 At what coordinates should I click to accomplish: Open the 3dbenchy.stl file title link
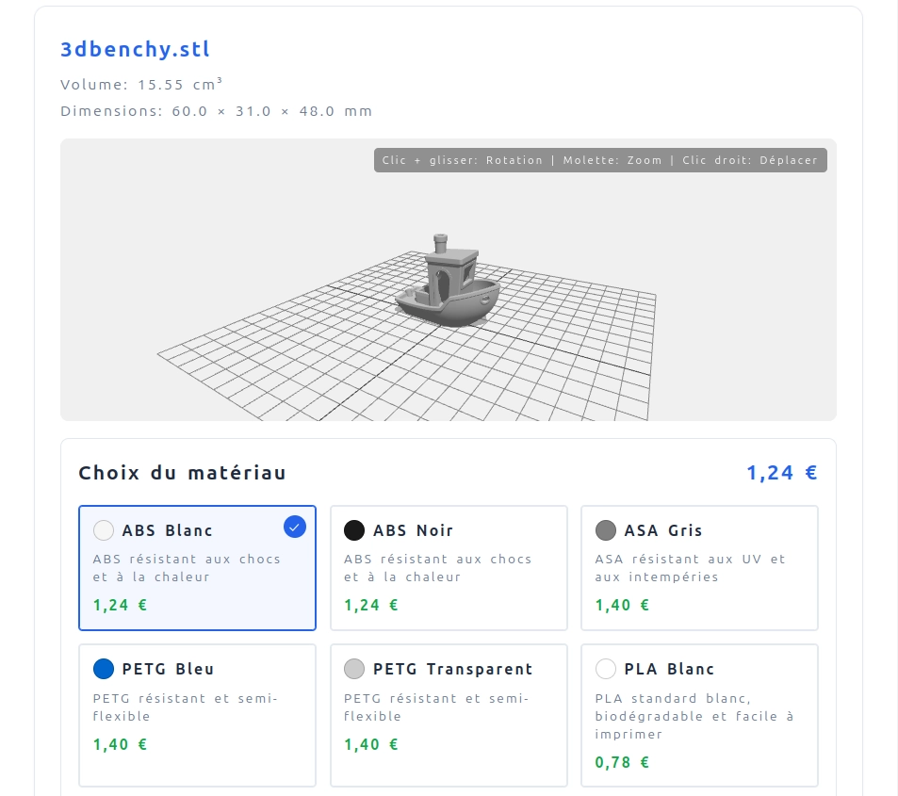click(133, 49)
